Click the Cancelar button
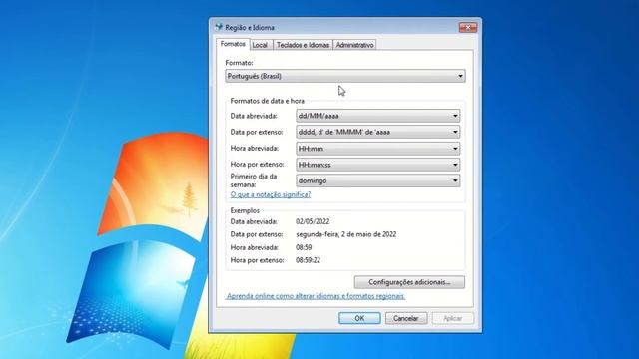The height and width of the screenshot is (359, 639). point(406,318)
